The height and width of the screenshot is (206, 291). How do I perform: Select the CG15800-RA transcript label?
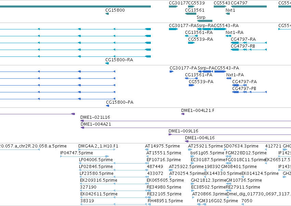pos(119,60)
